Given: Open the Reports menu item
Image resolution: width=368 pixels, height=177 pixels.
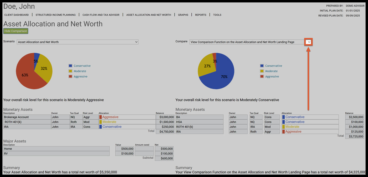Looking at the screenshot, I should (x=201, y=15).
